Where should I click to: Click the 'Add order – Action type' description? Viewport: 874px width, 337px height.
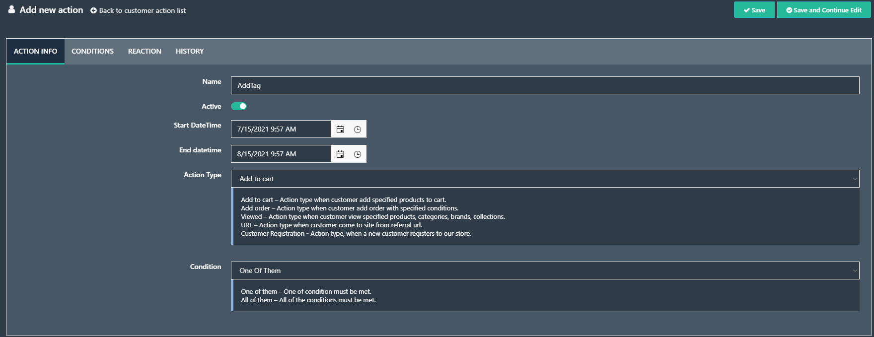[350, 208]
